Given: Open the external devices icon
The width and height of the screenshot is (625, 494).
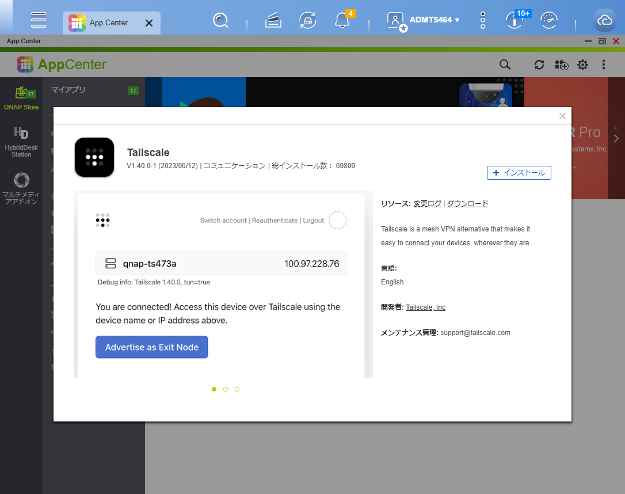Looking at the screenshot, I should coord(308,20).
